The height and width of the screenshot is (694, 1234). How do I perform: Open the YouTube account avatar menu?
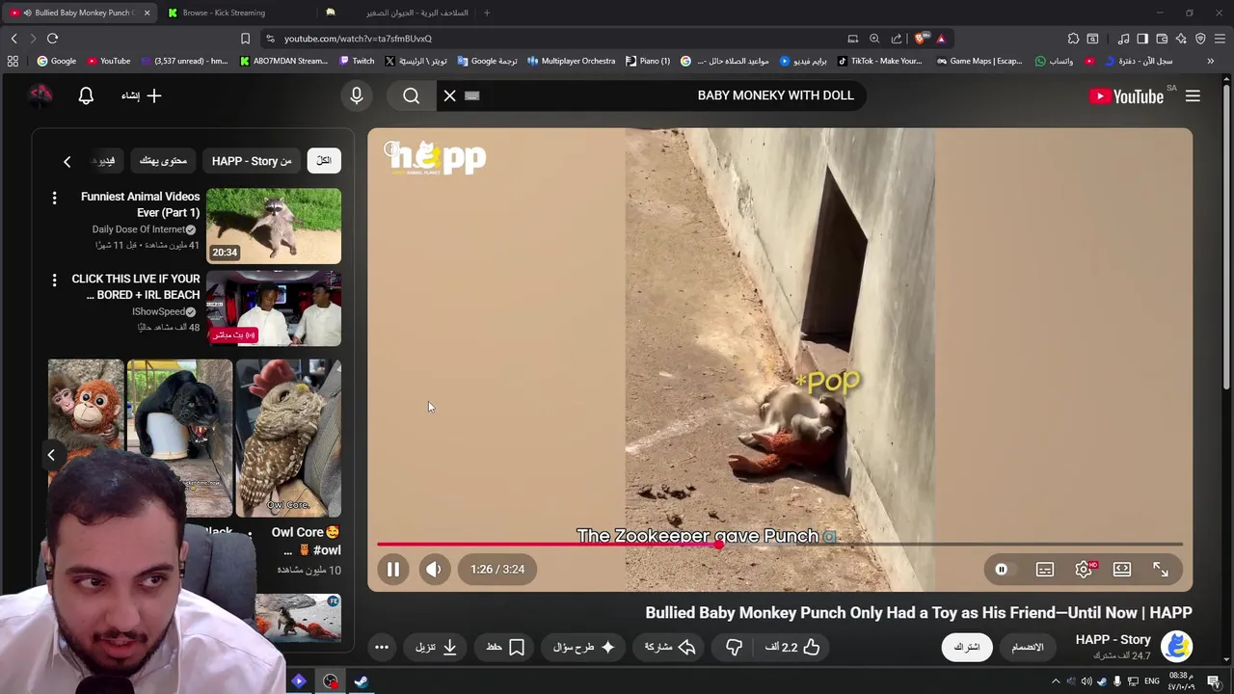[x=40, y=94]
